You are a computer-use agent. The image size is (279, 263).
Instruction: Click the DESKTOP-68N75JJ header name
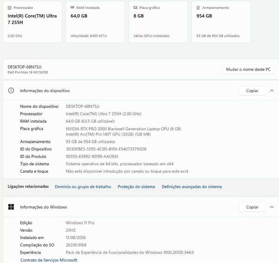point(25,67)
